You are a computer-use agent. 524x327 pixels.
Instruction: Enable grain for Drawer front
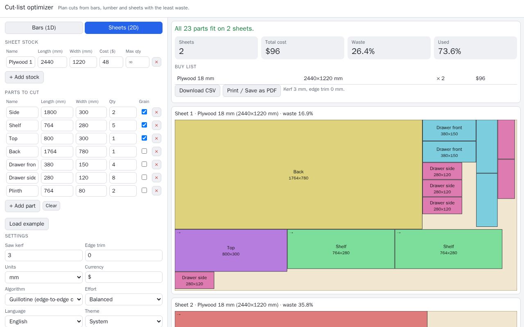pos(144,164)
